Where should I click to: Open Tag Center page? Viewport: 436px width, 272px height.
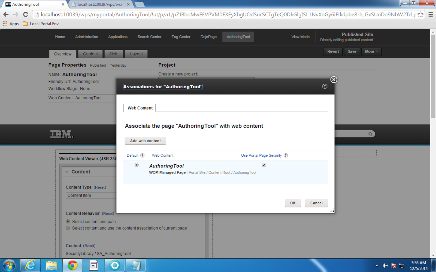point(181,37)
